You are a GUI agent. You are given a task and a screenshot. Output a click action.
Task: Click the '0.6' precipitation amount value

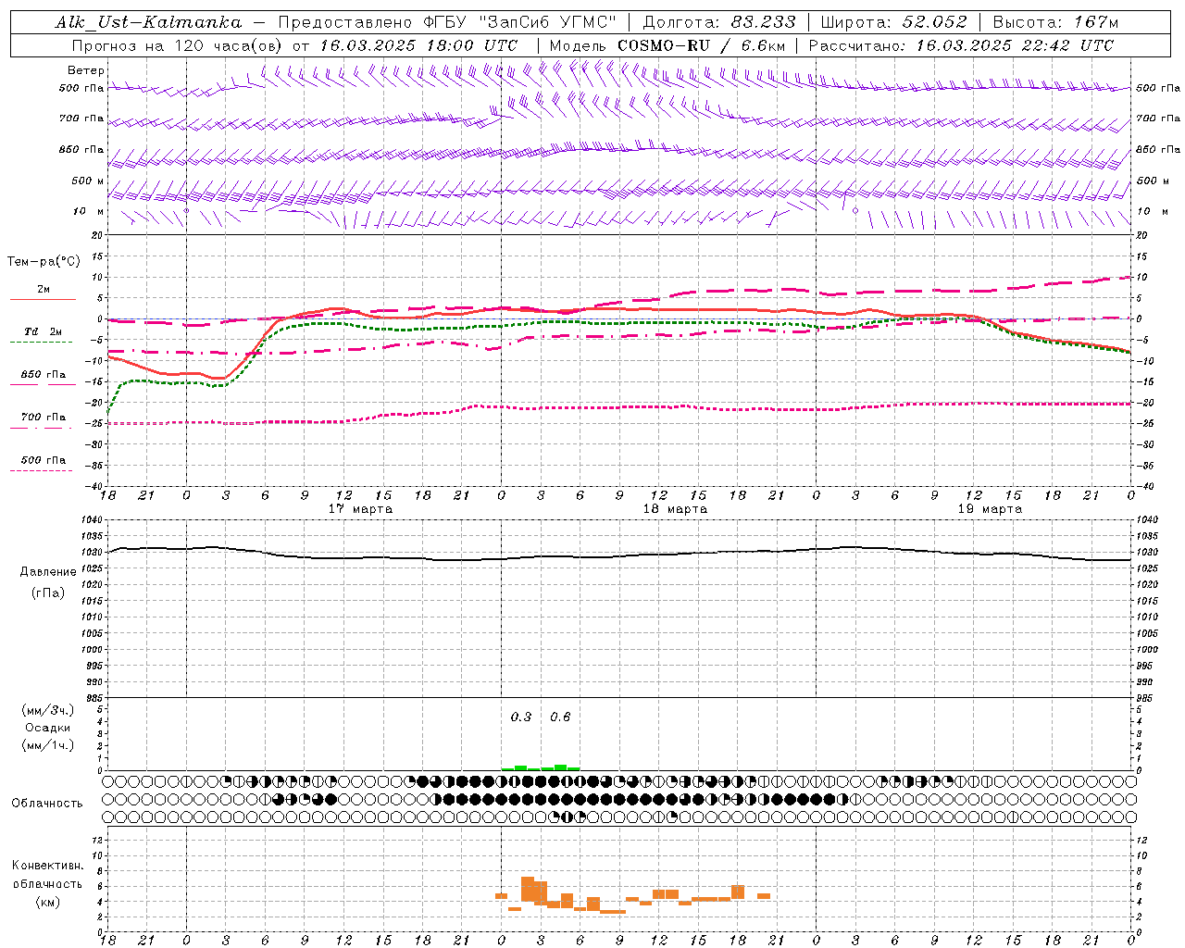tap(560, 717)
